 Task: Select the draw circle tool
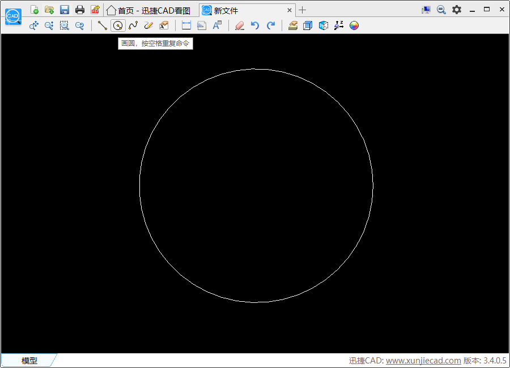coord(118,25)
